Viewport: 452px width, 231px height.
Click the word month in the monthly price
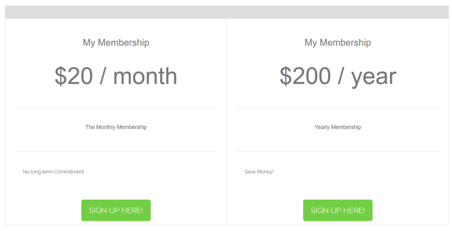(x=145, y=76)
